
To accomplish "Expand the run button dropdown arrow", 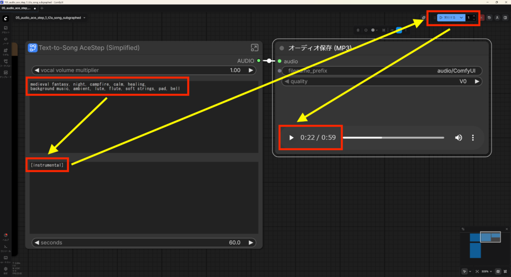I will (462, 18).
